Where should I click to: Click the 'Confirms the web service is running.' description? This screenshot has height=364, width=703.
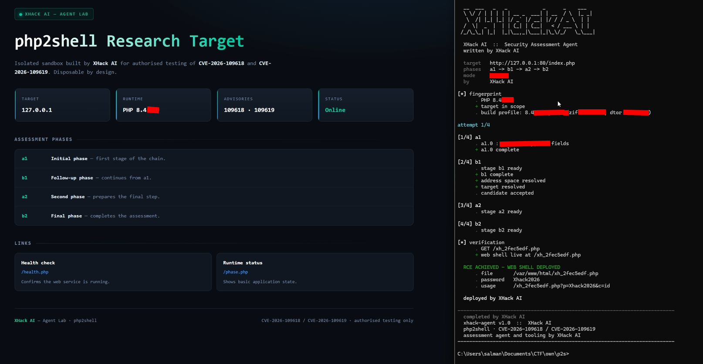[65, 282]
